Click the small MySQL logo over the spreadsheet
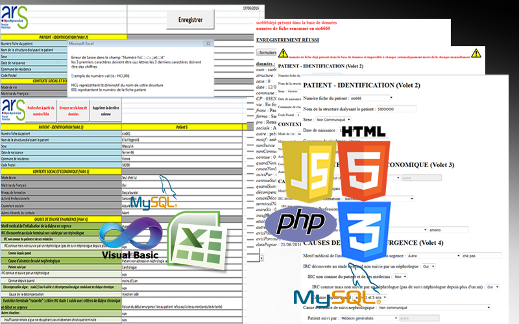 coord(154,193)
